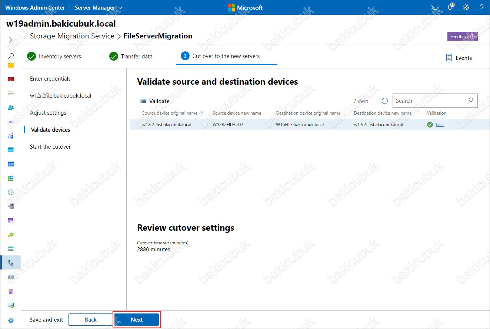490x329 pixels.
Task: Open the Networks tool icon in sidebar
Action: tap(11, 122)
